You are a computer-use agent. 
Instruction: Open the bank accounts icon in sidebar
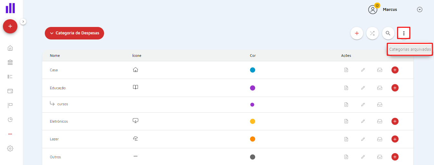10,62
